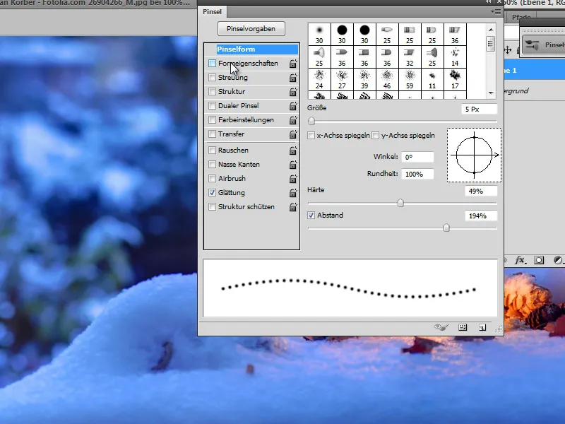Switch to the Pinsel tab
Viewport: 565px width, 424px height.
click(212, 11)
